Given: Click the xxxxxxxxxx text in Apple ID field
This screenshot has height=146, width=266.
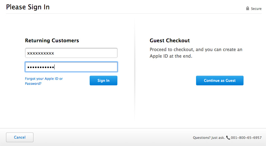Looking at the screenshot, I should pos(41,53).
